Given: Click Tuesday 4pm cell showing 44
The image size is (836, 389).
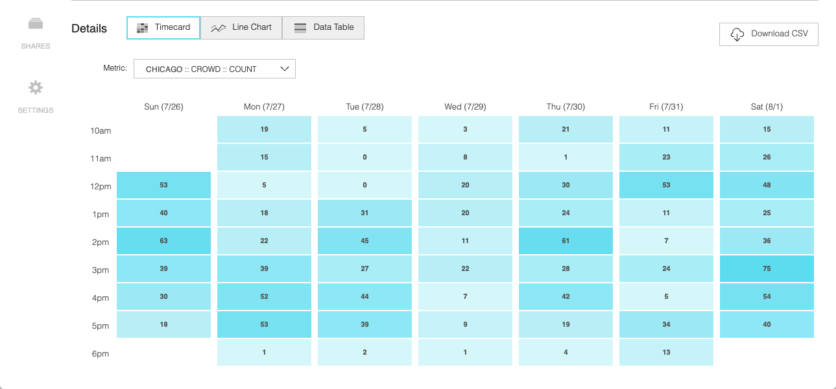Looking at the screenshot, I should 364,296.
